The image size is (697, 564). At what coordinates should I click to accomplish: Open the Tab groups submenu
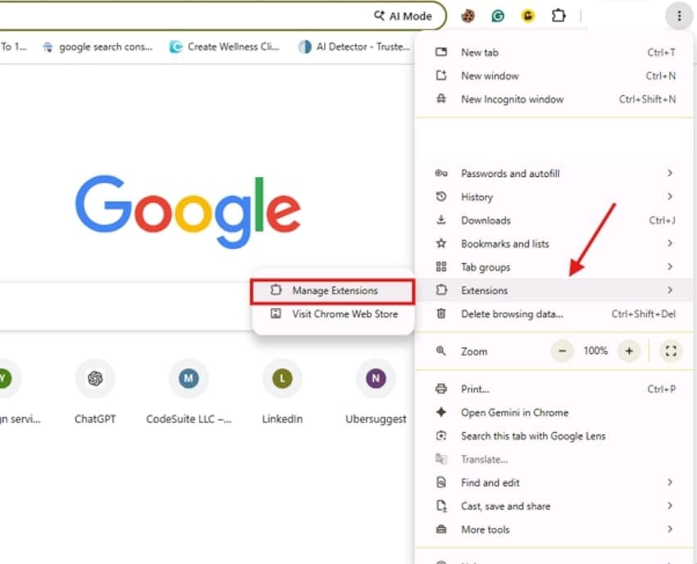[x=553, y=267]
